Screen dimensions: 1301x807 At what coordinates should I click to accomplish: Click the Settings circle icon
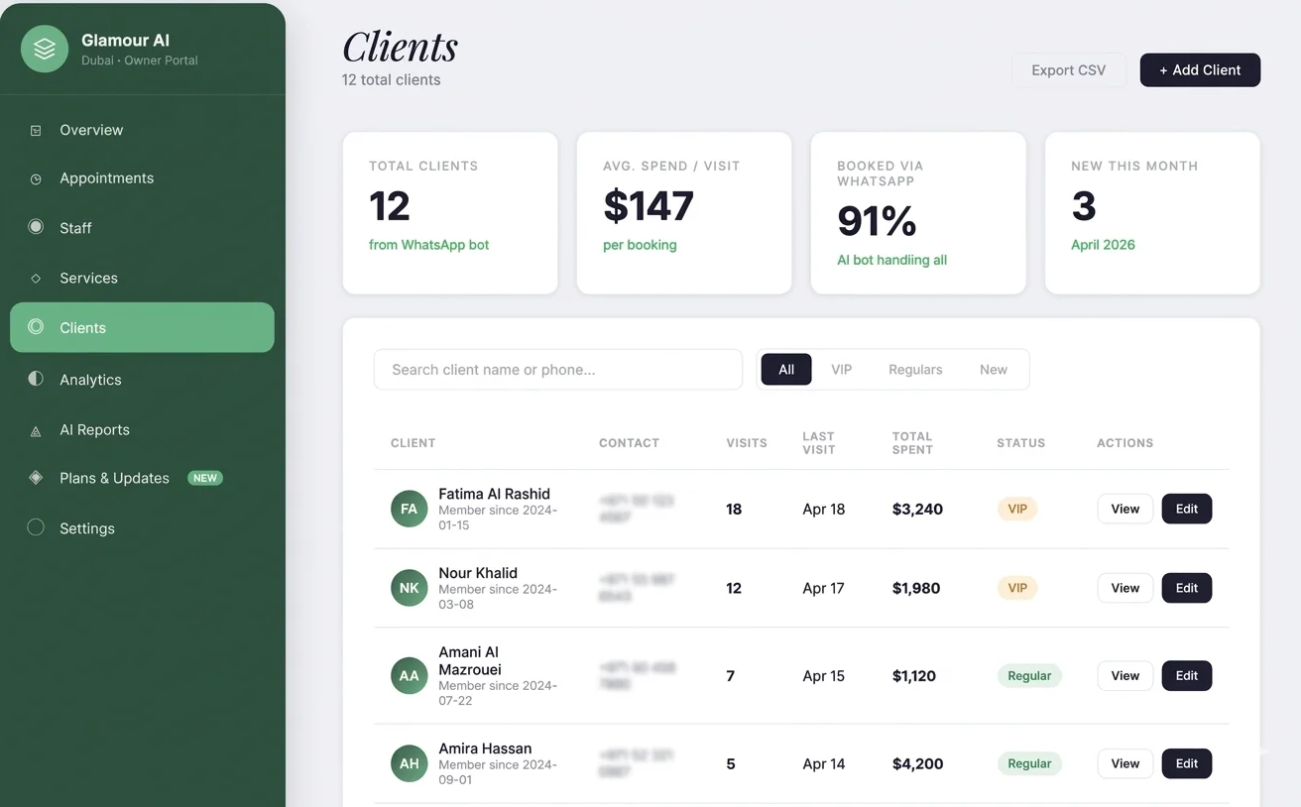click(36, 527)
